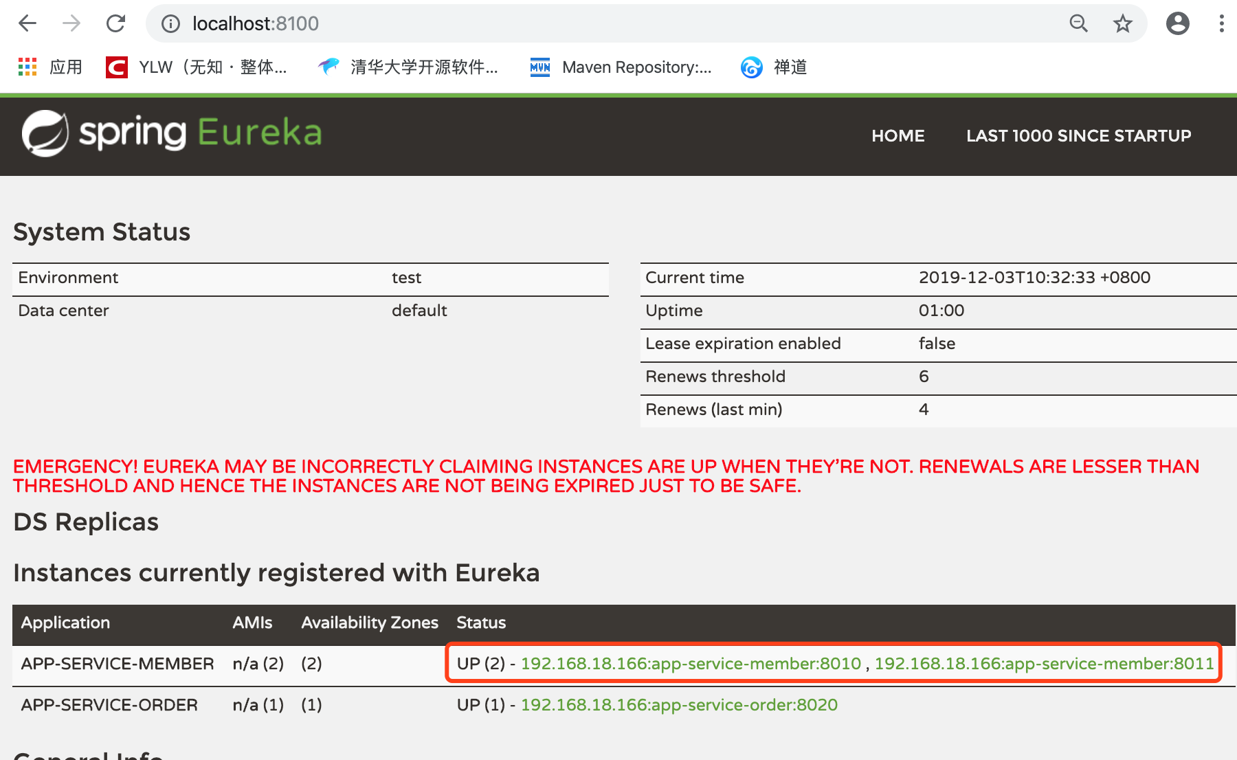Select the Uptime value 01:00
This screenshot has height=760, width=1237.
pyautogui.click(x=941, y=310)
